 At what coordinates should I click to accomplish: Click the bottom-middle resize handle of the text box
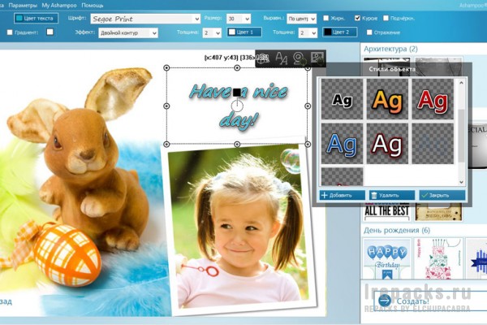click(237, 145)
